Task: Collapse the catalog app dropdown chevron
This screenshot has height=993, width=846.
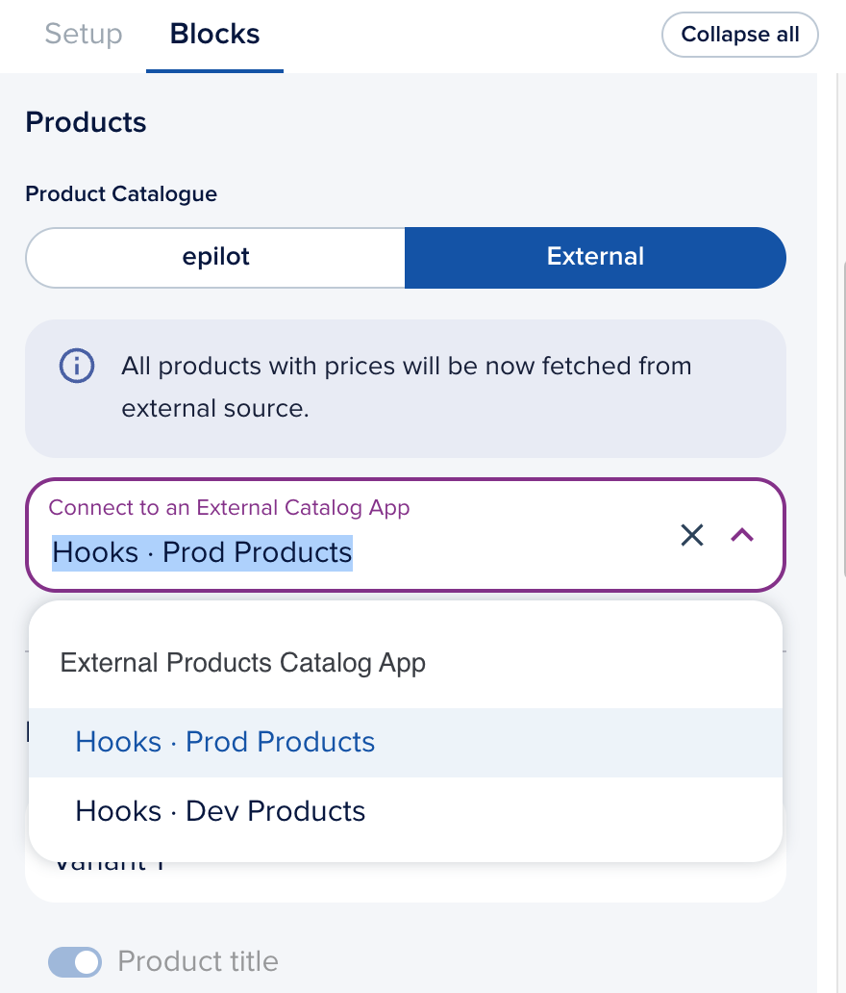Action: click(x=742, y=535)
